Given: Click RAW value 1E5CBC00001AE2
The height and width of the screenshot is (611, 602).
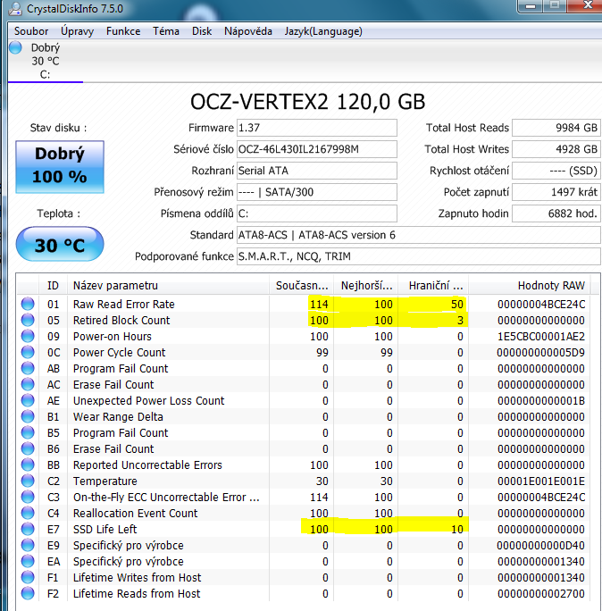Looking at the screenshot, I should click(x=541, y=336).
